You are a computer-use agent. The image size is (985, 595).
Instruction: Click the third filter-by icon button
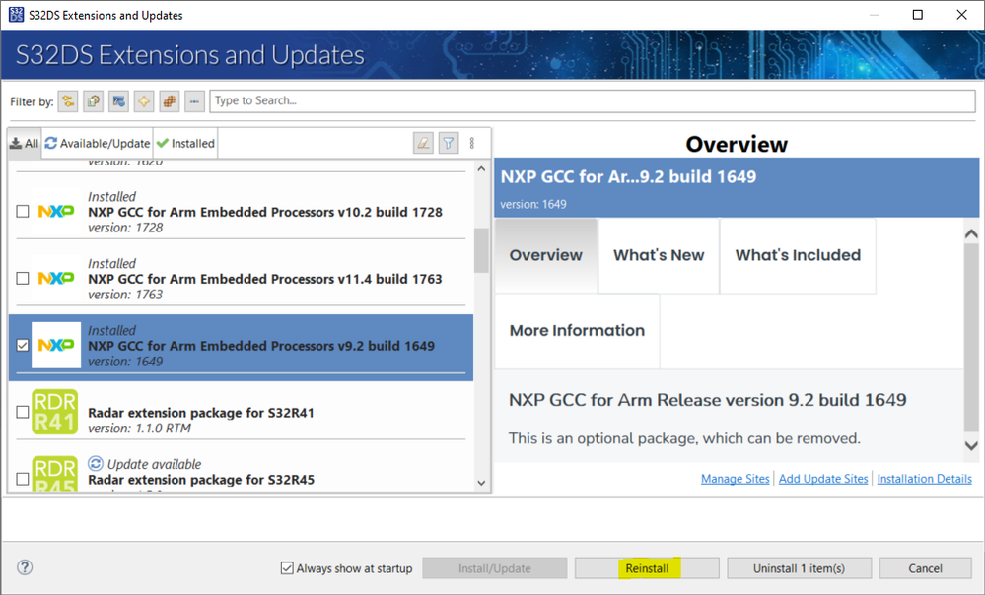click(x=119, y=100)
